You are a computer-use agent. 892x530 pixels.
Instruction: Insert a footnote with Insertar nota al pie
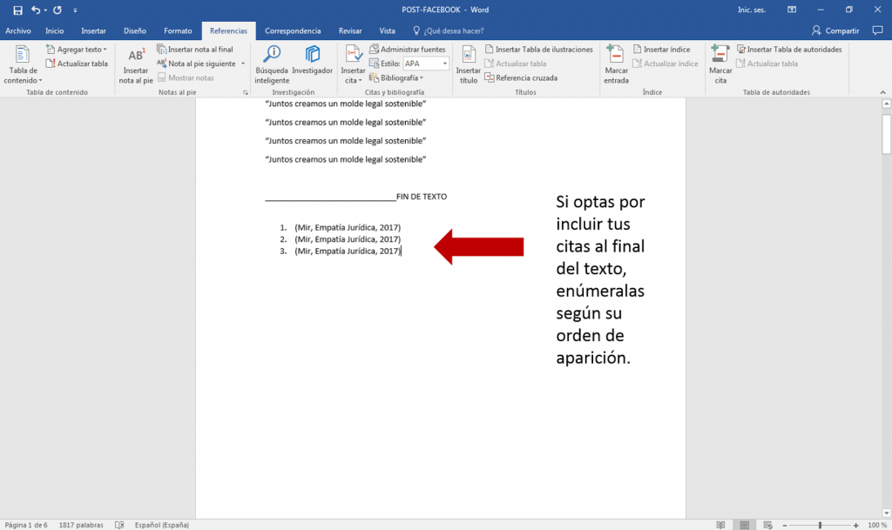(136, 64)
